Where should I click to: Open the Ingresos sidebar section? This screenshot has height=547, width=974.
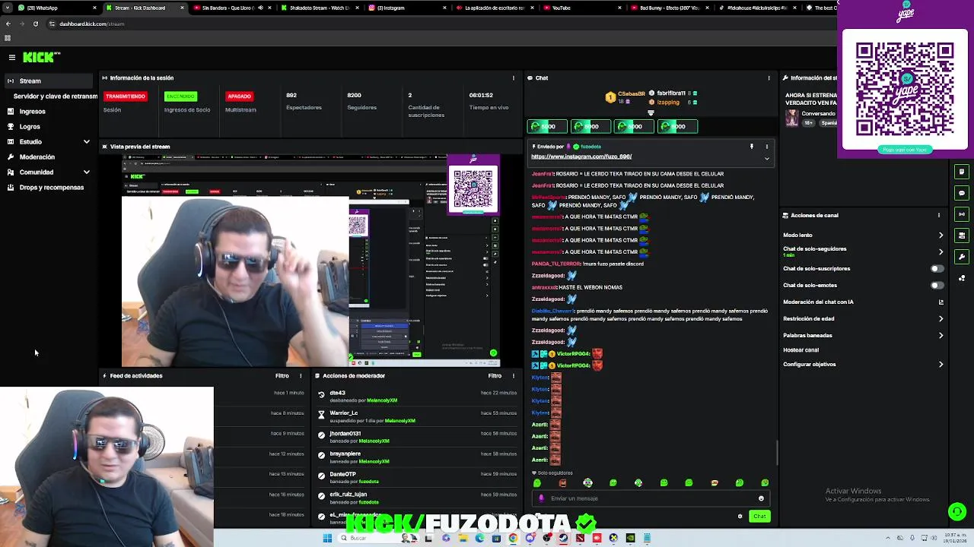point(32,111)
